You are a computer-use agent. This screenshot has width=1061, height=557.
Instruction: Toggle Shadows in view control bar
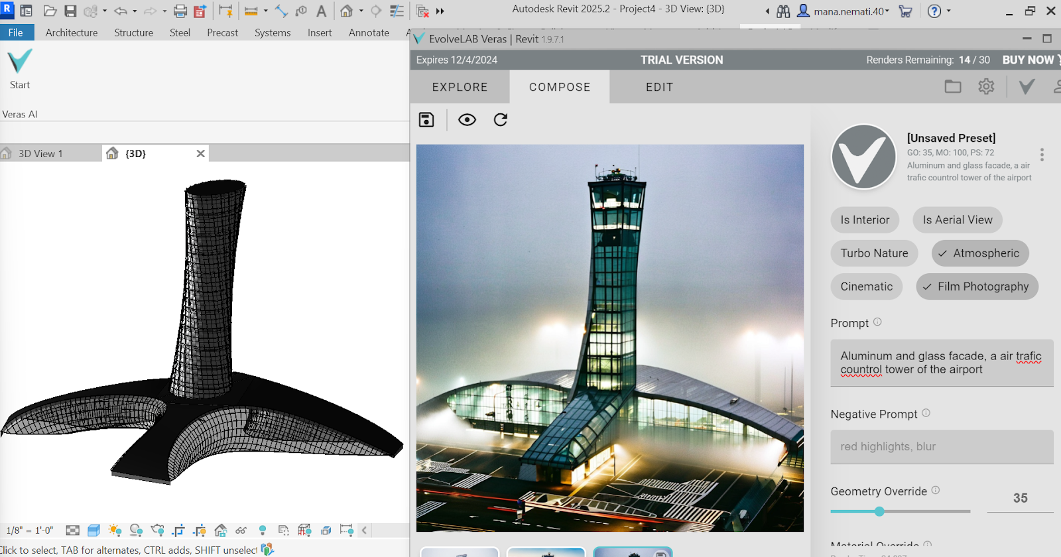tap(136, 530)
